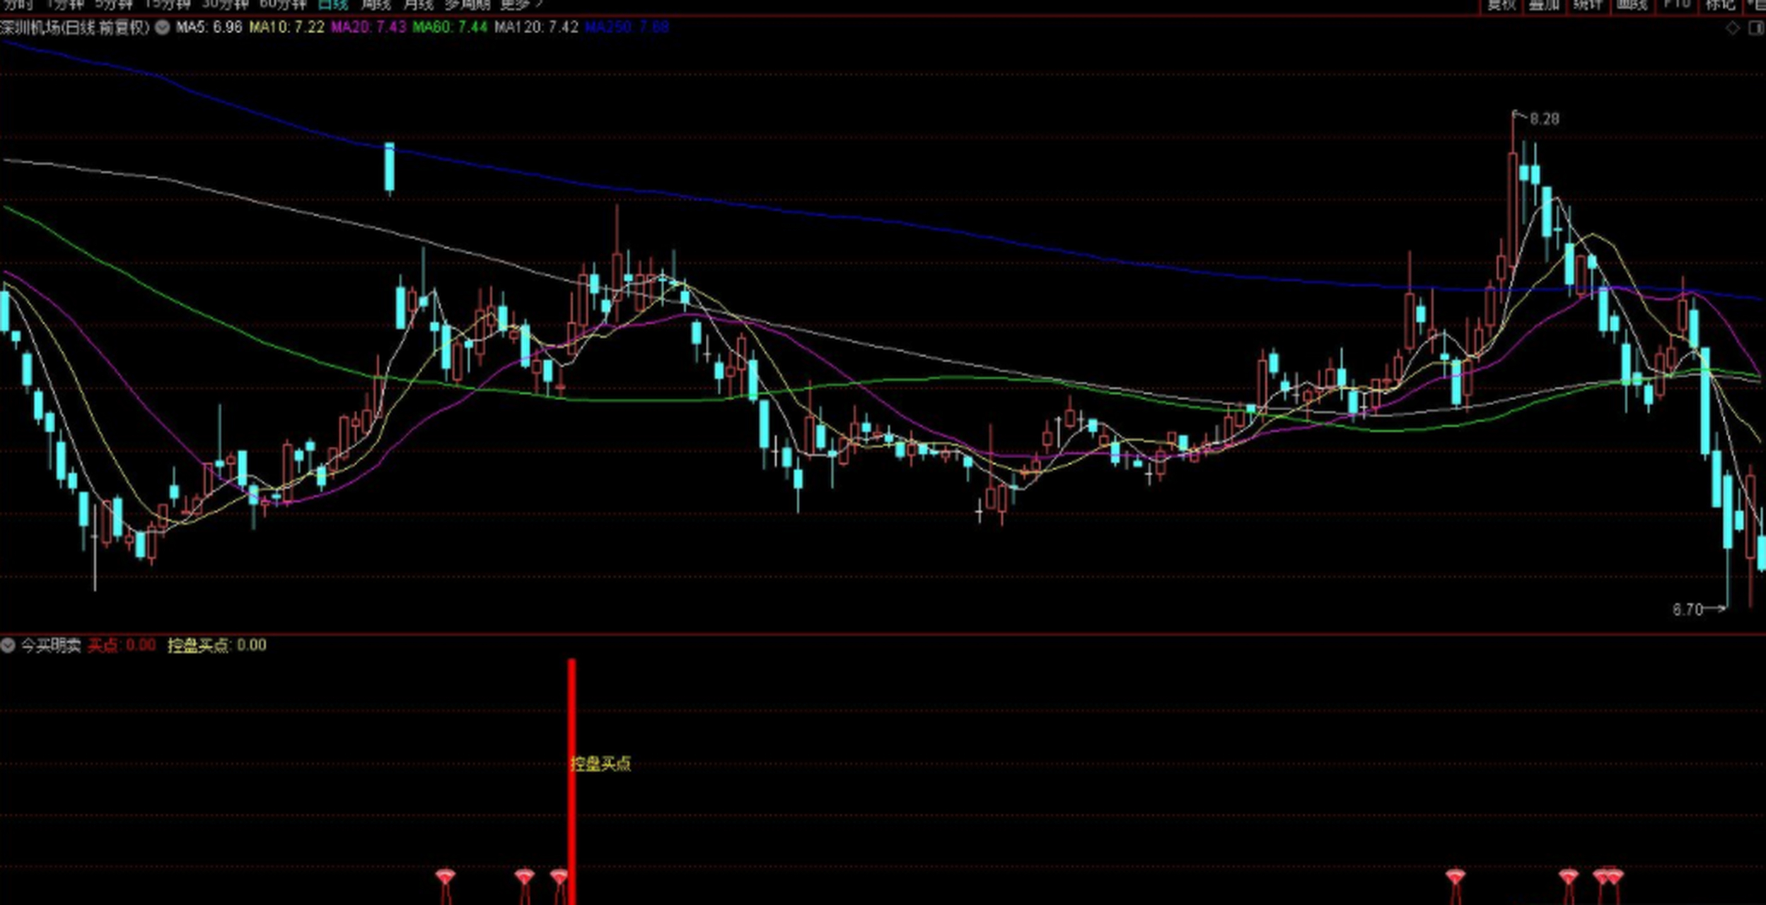The image size is (1766, 905).
Task: Select the MA20: 7.43 label
Action: click(x=368, y=28)
